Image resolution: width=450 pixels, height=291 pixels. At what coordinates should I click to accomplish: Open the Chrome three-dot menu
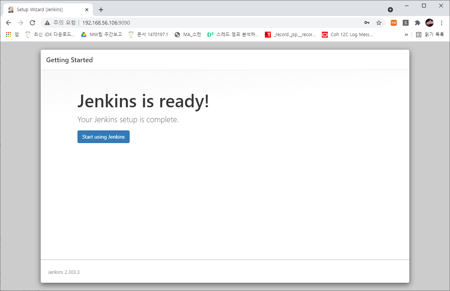pos(441,23)
